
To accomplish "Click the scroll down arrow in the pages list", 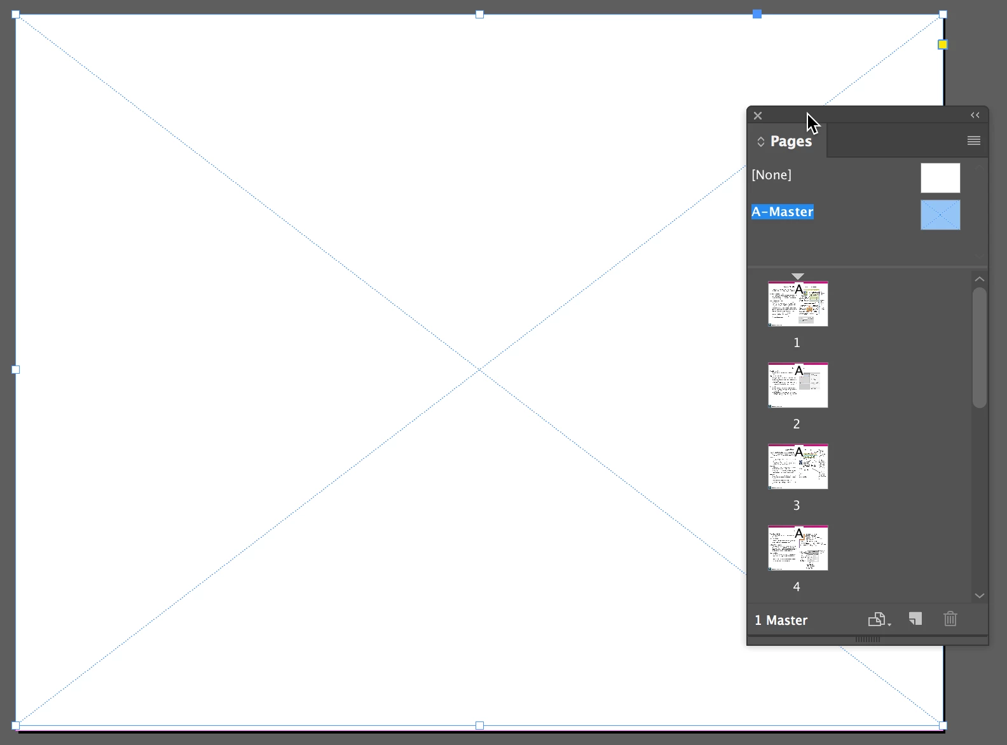I will (980, 596).
